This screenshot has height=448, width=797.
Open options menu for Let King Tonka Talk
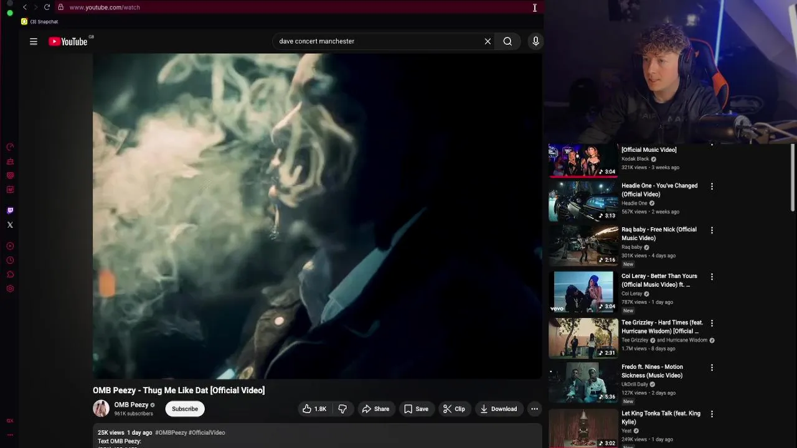point(712,414)
